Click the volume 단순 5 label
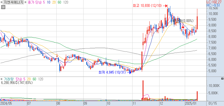The image size is (224, 106). tap(21, 79)
